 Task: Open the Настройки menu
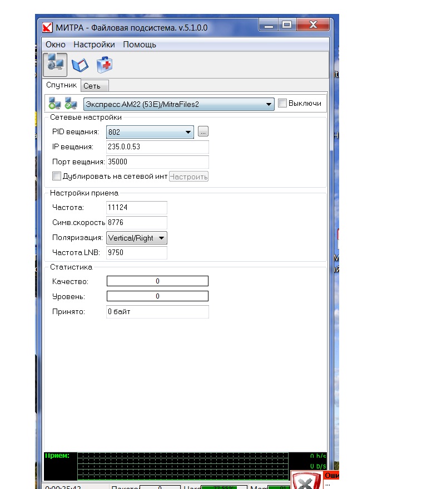(94, 45)
